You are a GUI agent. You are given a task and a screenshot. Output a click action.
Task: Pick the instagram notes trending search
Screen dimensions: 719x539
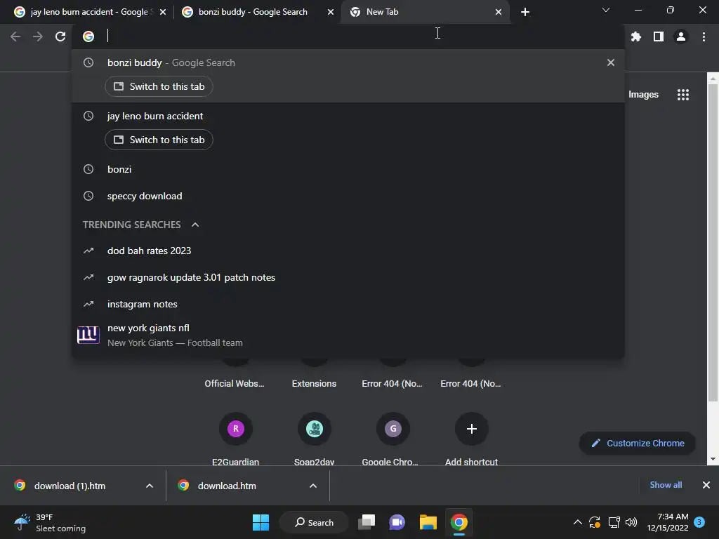click(348, 304)
